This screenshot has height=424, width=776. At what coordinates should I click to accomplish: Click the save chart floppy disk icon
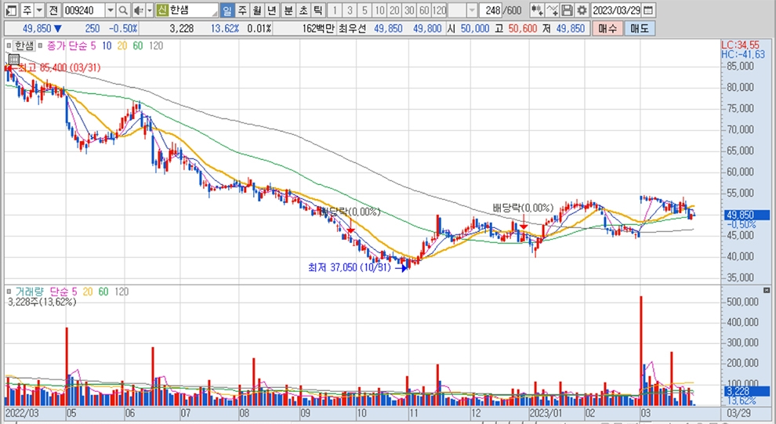pyautogui.click(x=567, y=10)
